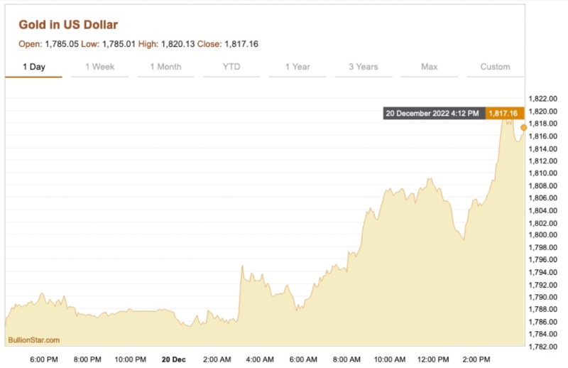Click the Close value 1,817.16 in header
The image size is (568, 368).
[x=241, y=44]
